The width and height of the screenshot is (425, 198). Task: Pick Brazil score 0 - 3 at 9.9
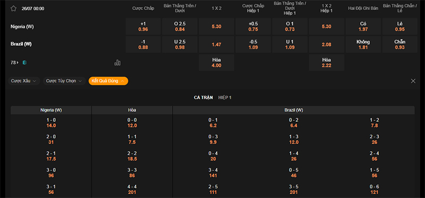pyautogui.click(x=213, y=139)
